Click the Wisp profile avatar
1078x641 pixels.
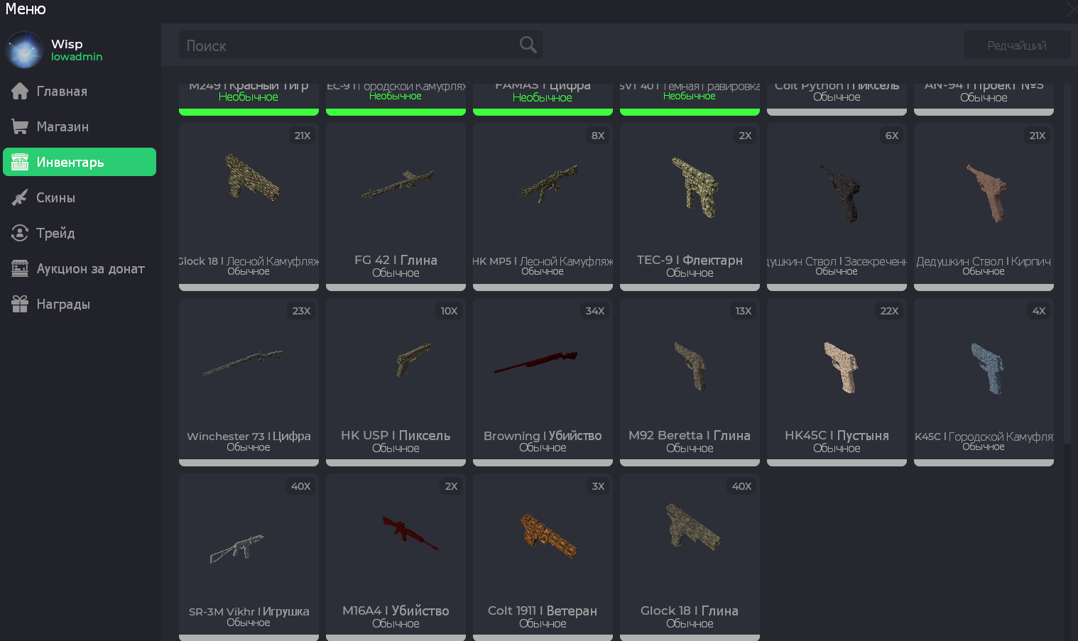point(25,50)
